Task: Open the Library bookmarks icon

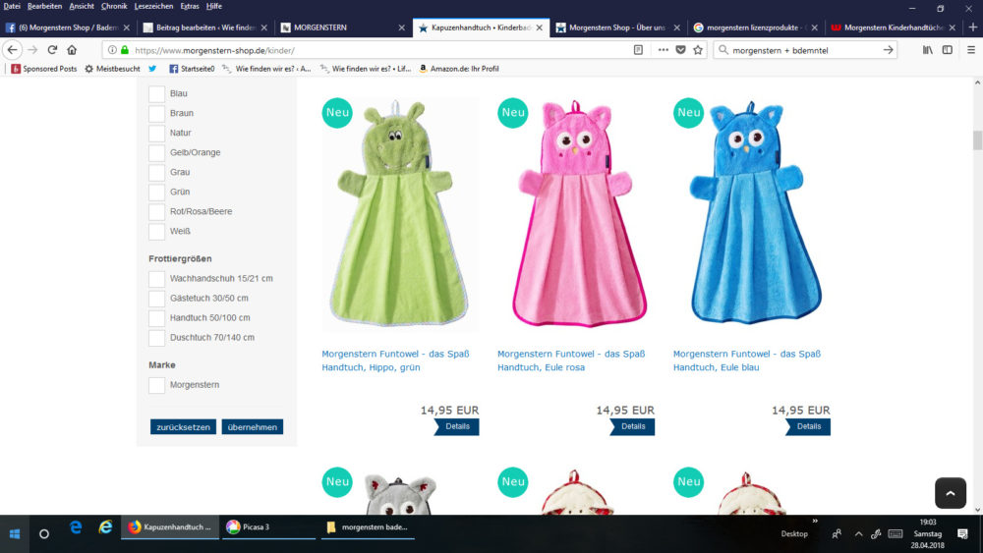Action: [x=927, y=50]
